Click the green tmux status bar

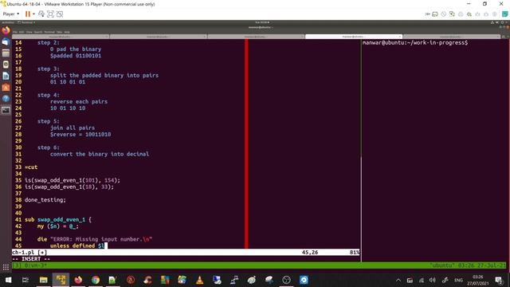[259, 265]
